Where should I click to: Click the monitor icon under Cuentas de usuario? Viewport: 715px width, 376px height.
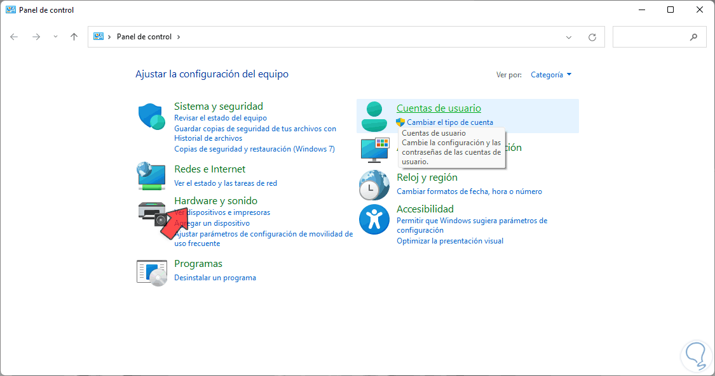click(374, 150)
